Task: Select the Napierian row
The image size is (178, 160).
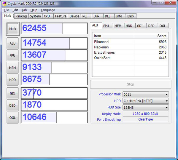Action: [130, 47]
